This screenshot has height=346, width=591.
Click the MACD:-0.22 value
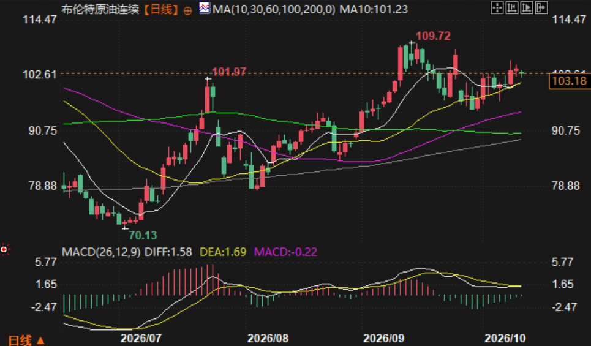(x=285, y=252)
